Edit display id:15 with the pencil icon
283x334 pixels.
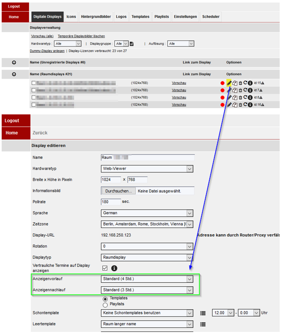click(229, 83)
